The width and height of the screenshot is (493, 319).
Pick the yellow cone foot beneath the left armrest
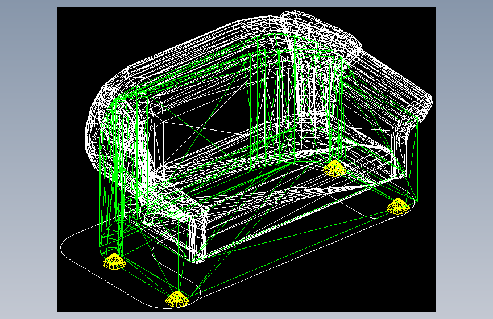point(114,262)
